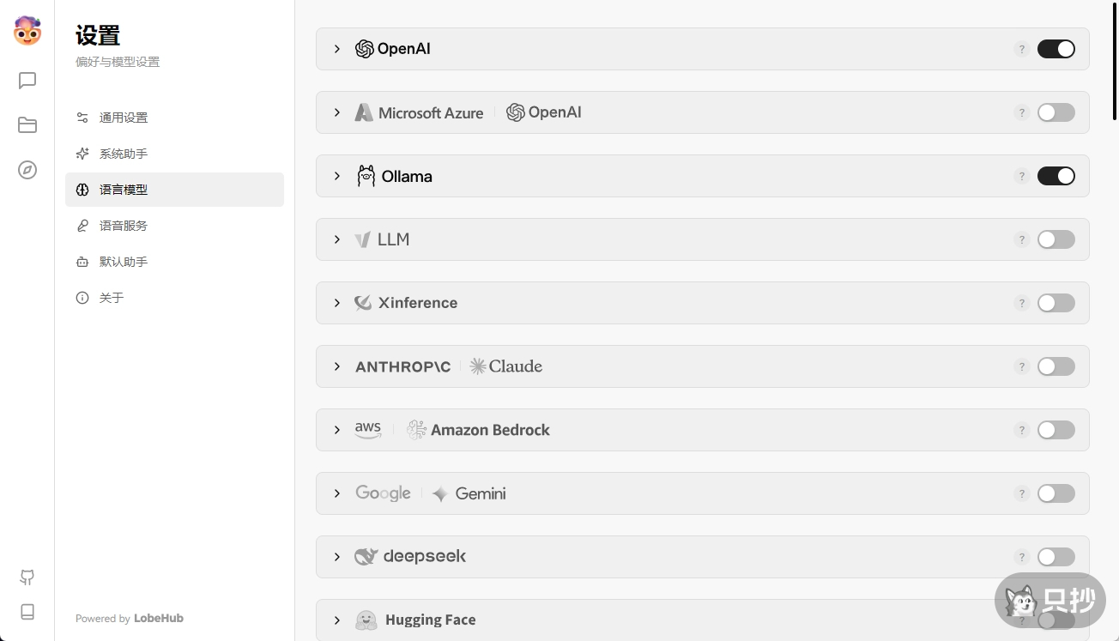This screenshot has height=641, width=1119.
Task: Select the 语音服务 menu item
Action: click(124, 226)
